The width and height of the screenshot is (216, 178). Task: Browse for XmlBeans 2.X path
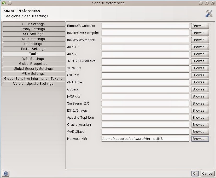[x=200, y=104]
